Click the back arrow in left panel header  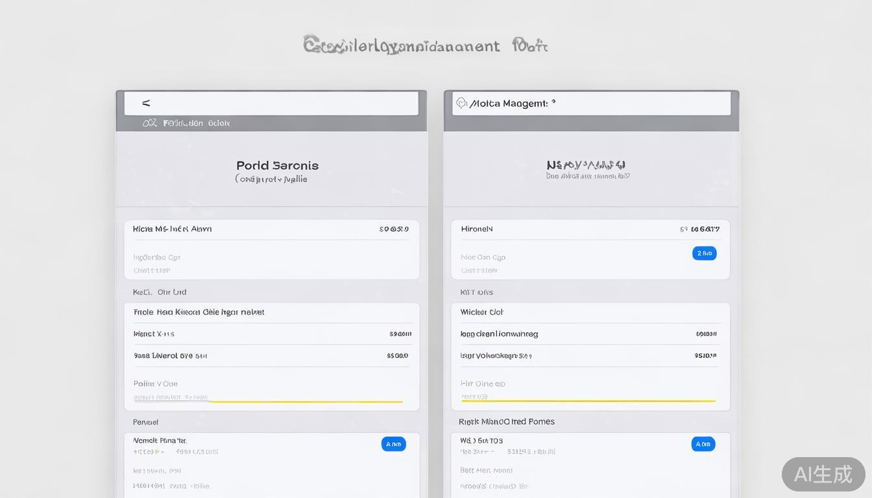click(x=146, y=103)
